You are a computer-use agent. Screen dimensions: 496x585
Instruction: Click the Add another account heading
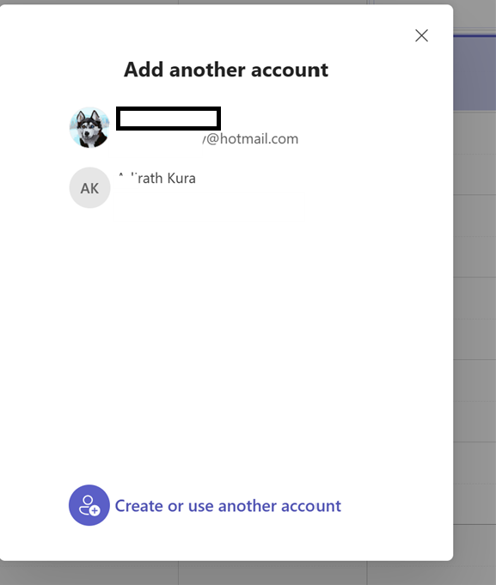[226, 70]
